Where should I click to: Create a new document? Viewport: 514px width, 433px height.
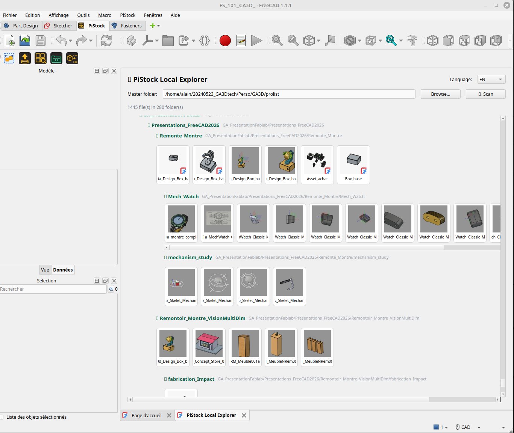point(9,41)
